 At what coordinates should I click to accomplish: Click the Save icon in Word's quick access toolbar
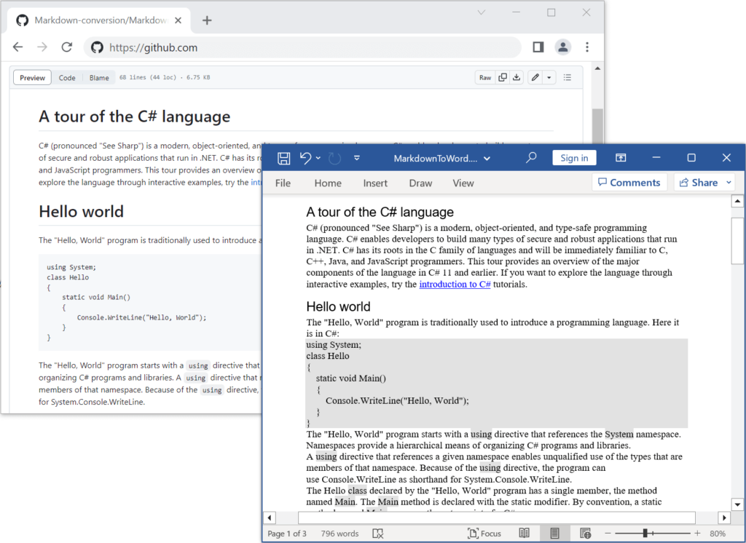point(283,157)
